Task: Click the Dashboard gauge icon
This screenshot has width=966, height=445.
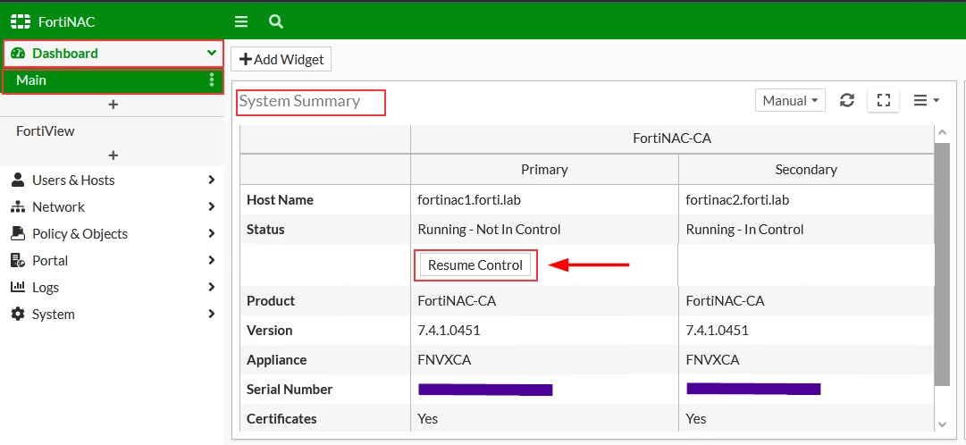Action: click(x=19, y=54)
